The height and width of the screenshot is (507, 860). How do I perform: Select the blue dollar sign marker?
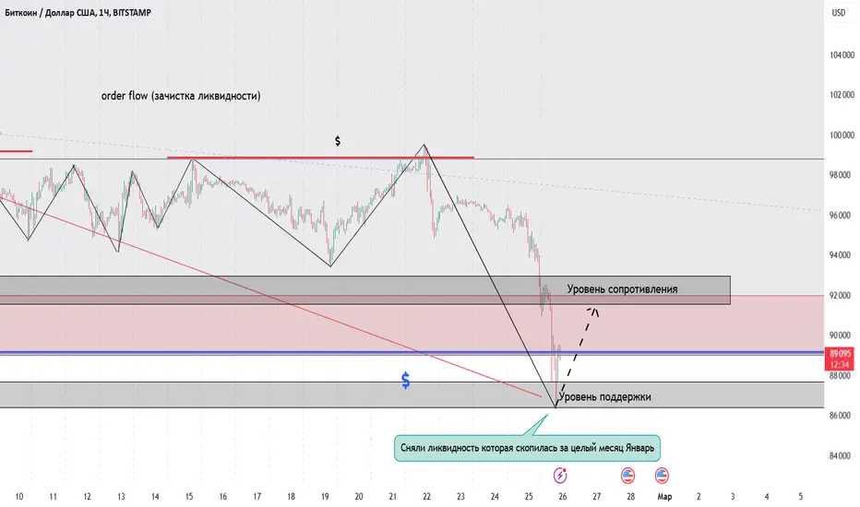[405, 381]
